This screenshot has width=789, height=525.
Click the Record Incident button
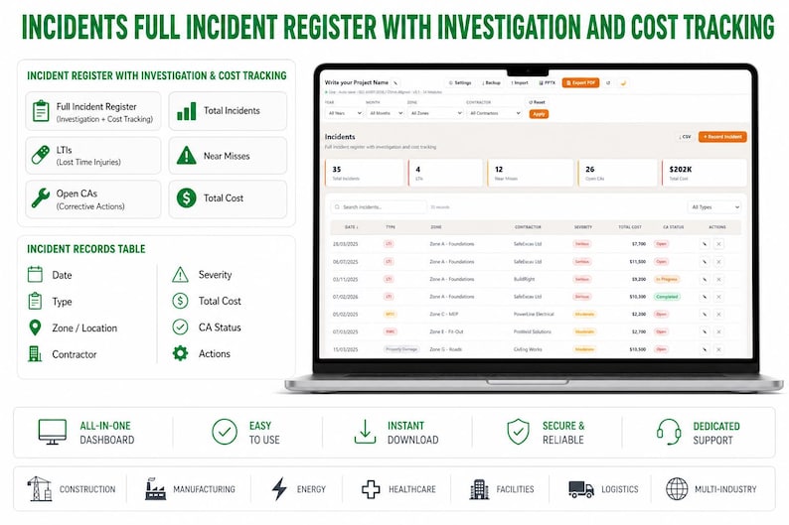722,137
